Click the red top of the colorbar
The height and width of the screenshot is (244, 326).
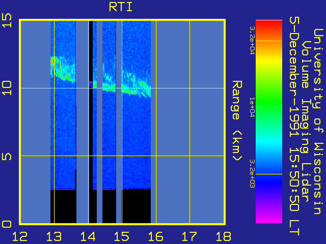[x=269, y=25]
